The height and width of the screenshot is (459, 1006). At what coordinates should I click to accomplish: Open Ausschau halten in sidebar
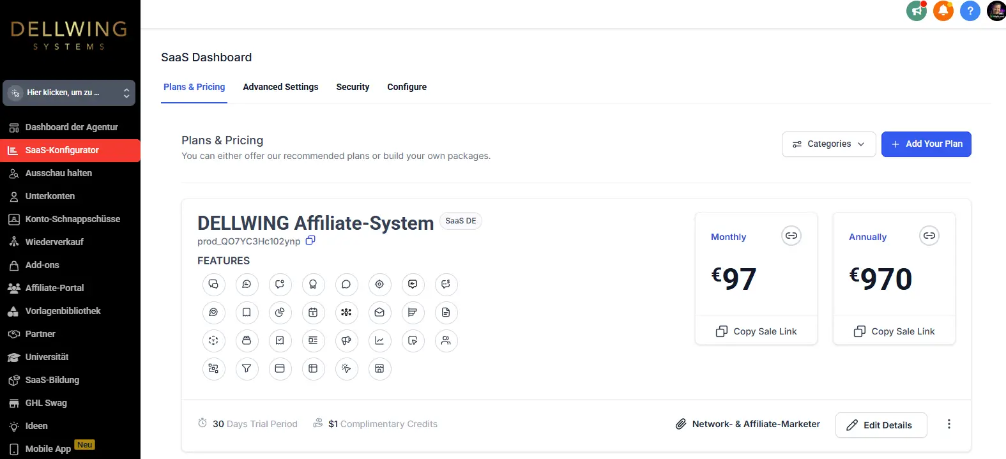70,173
